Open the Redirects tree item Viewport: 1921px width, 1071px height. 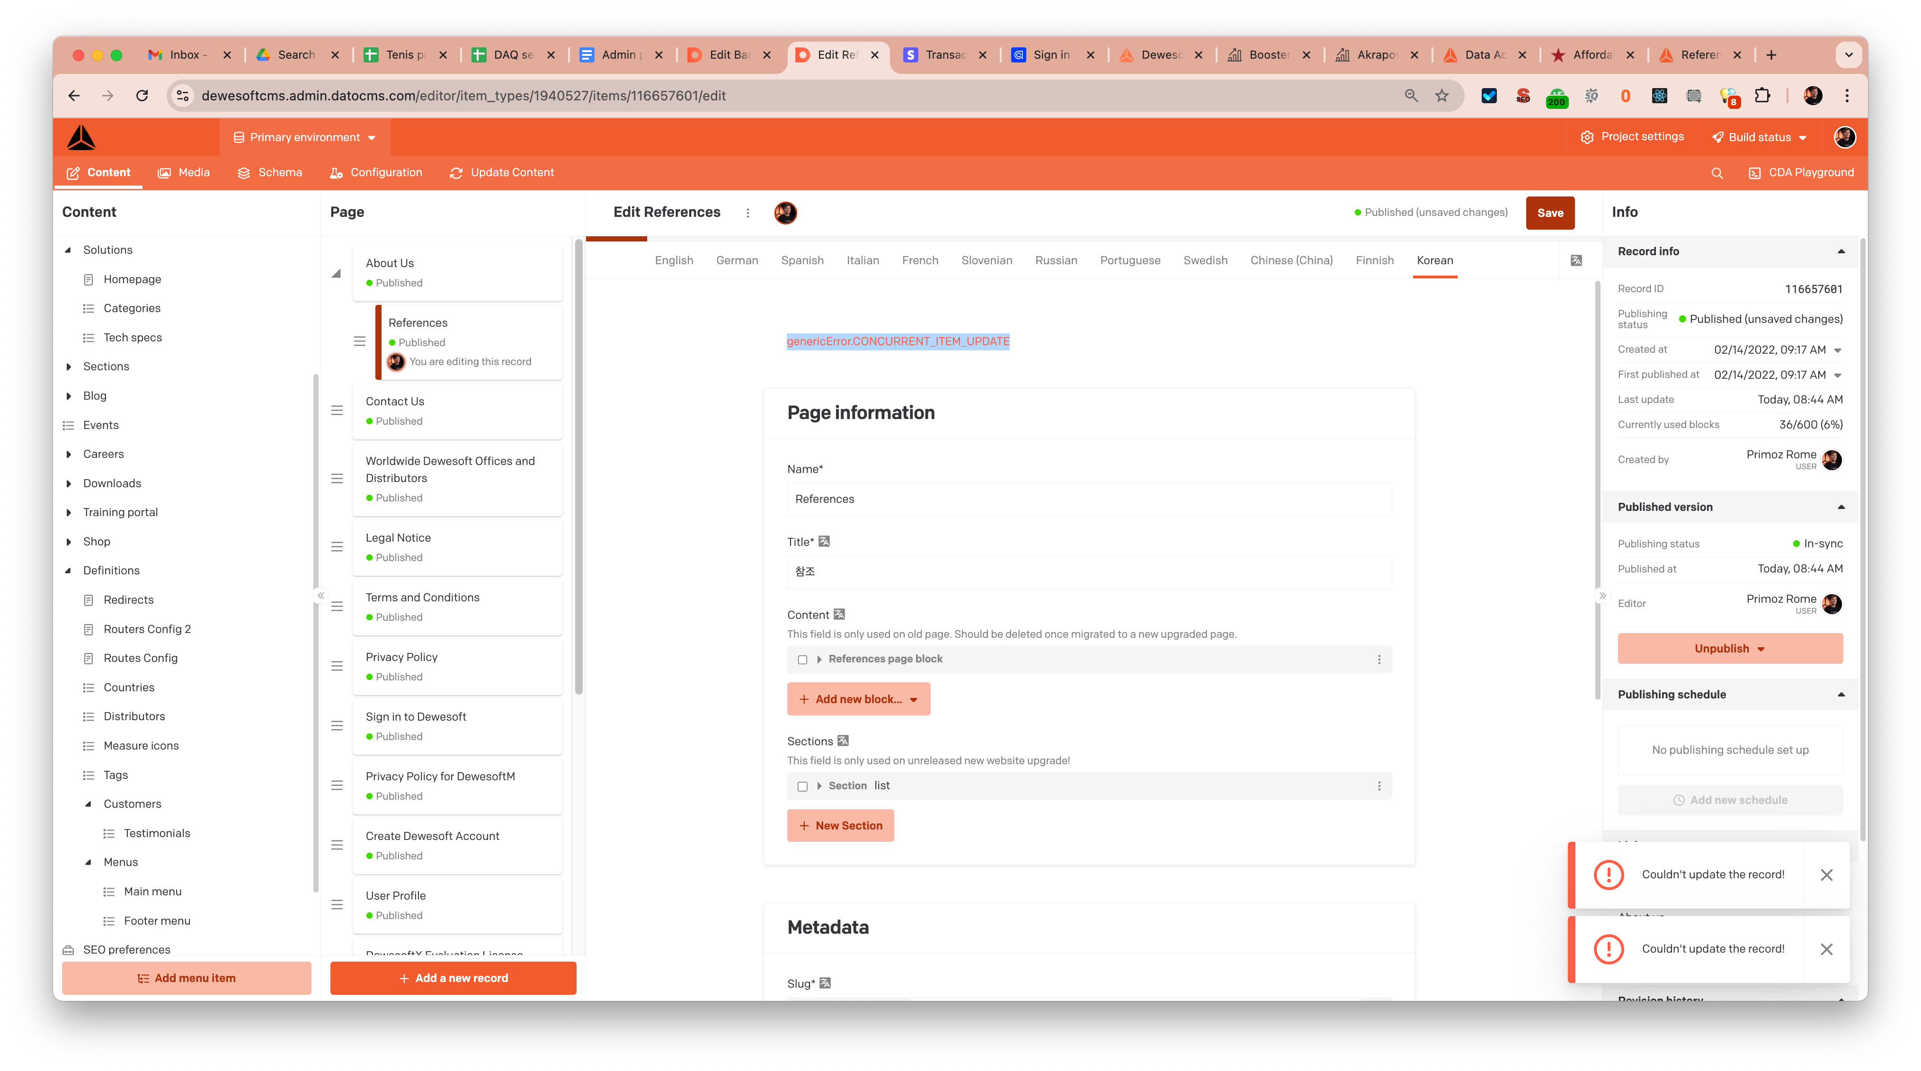click(128, 599)
